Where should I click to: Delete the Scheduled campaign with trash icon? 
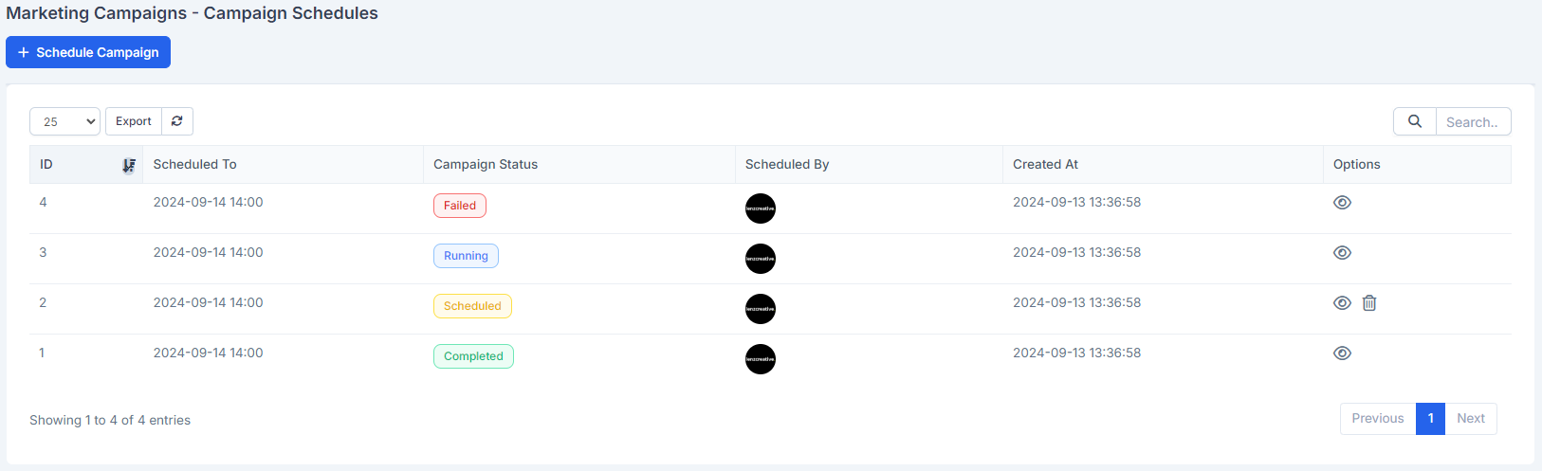pos(1369,303)
